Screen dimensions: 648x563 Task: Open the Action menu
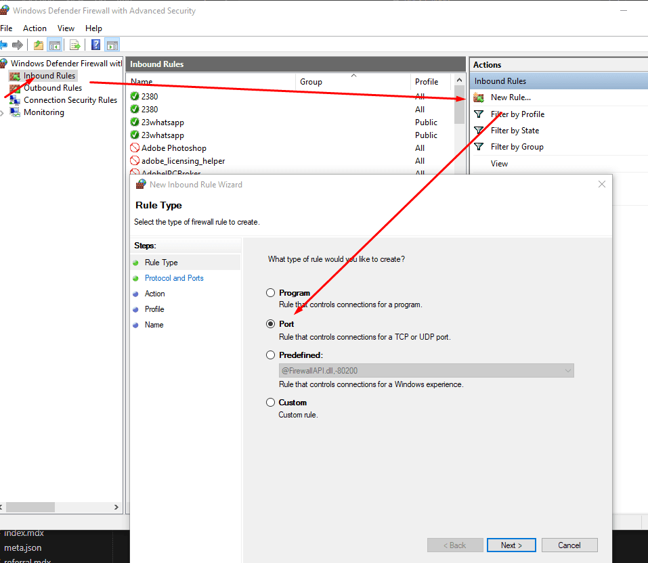[x=35, y=28]
